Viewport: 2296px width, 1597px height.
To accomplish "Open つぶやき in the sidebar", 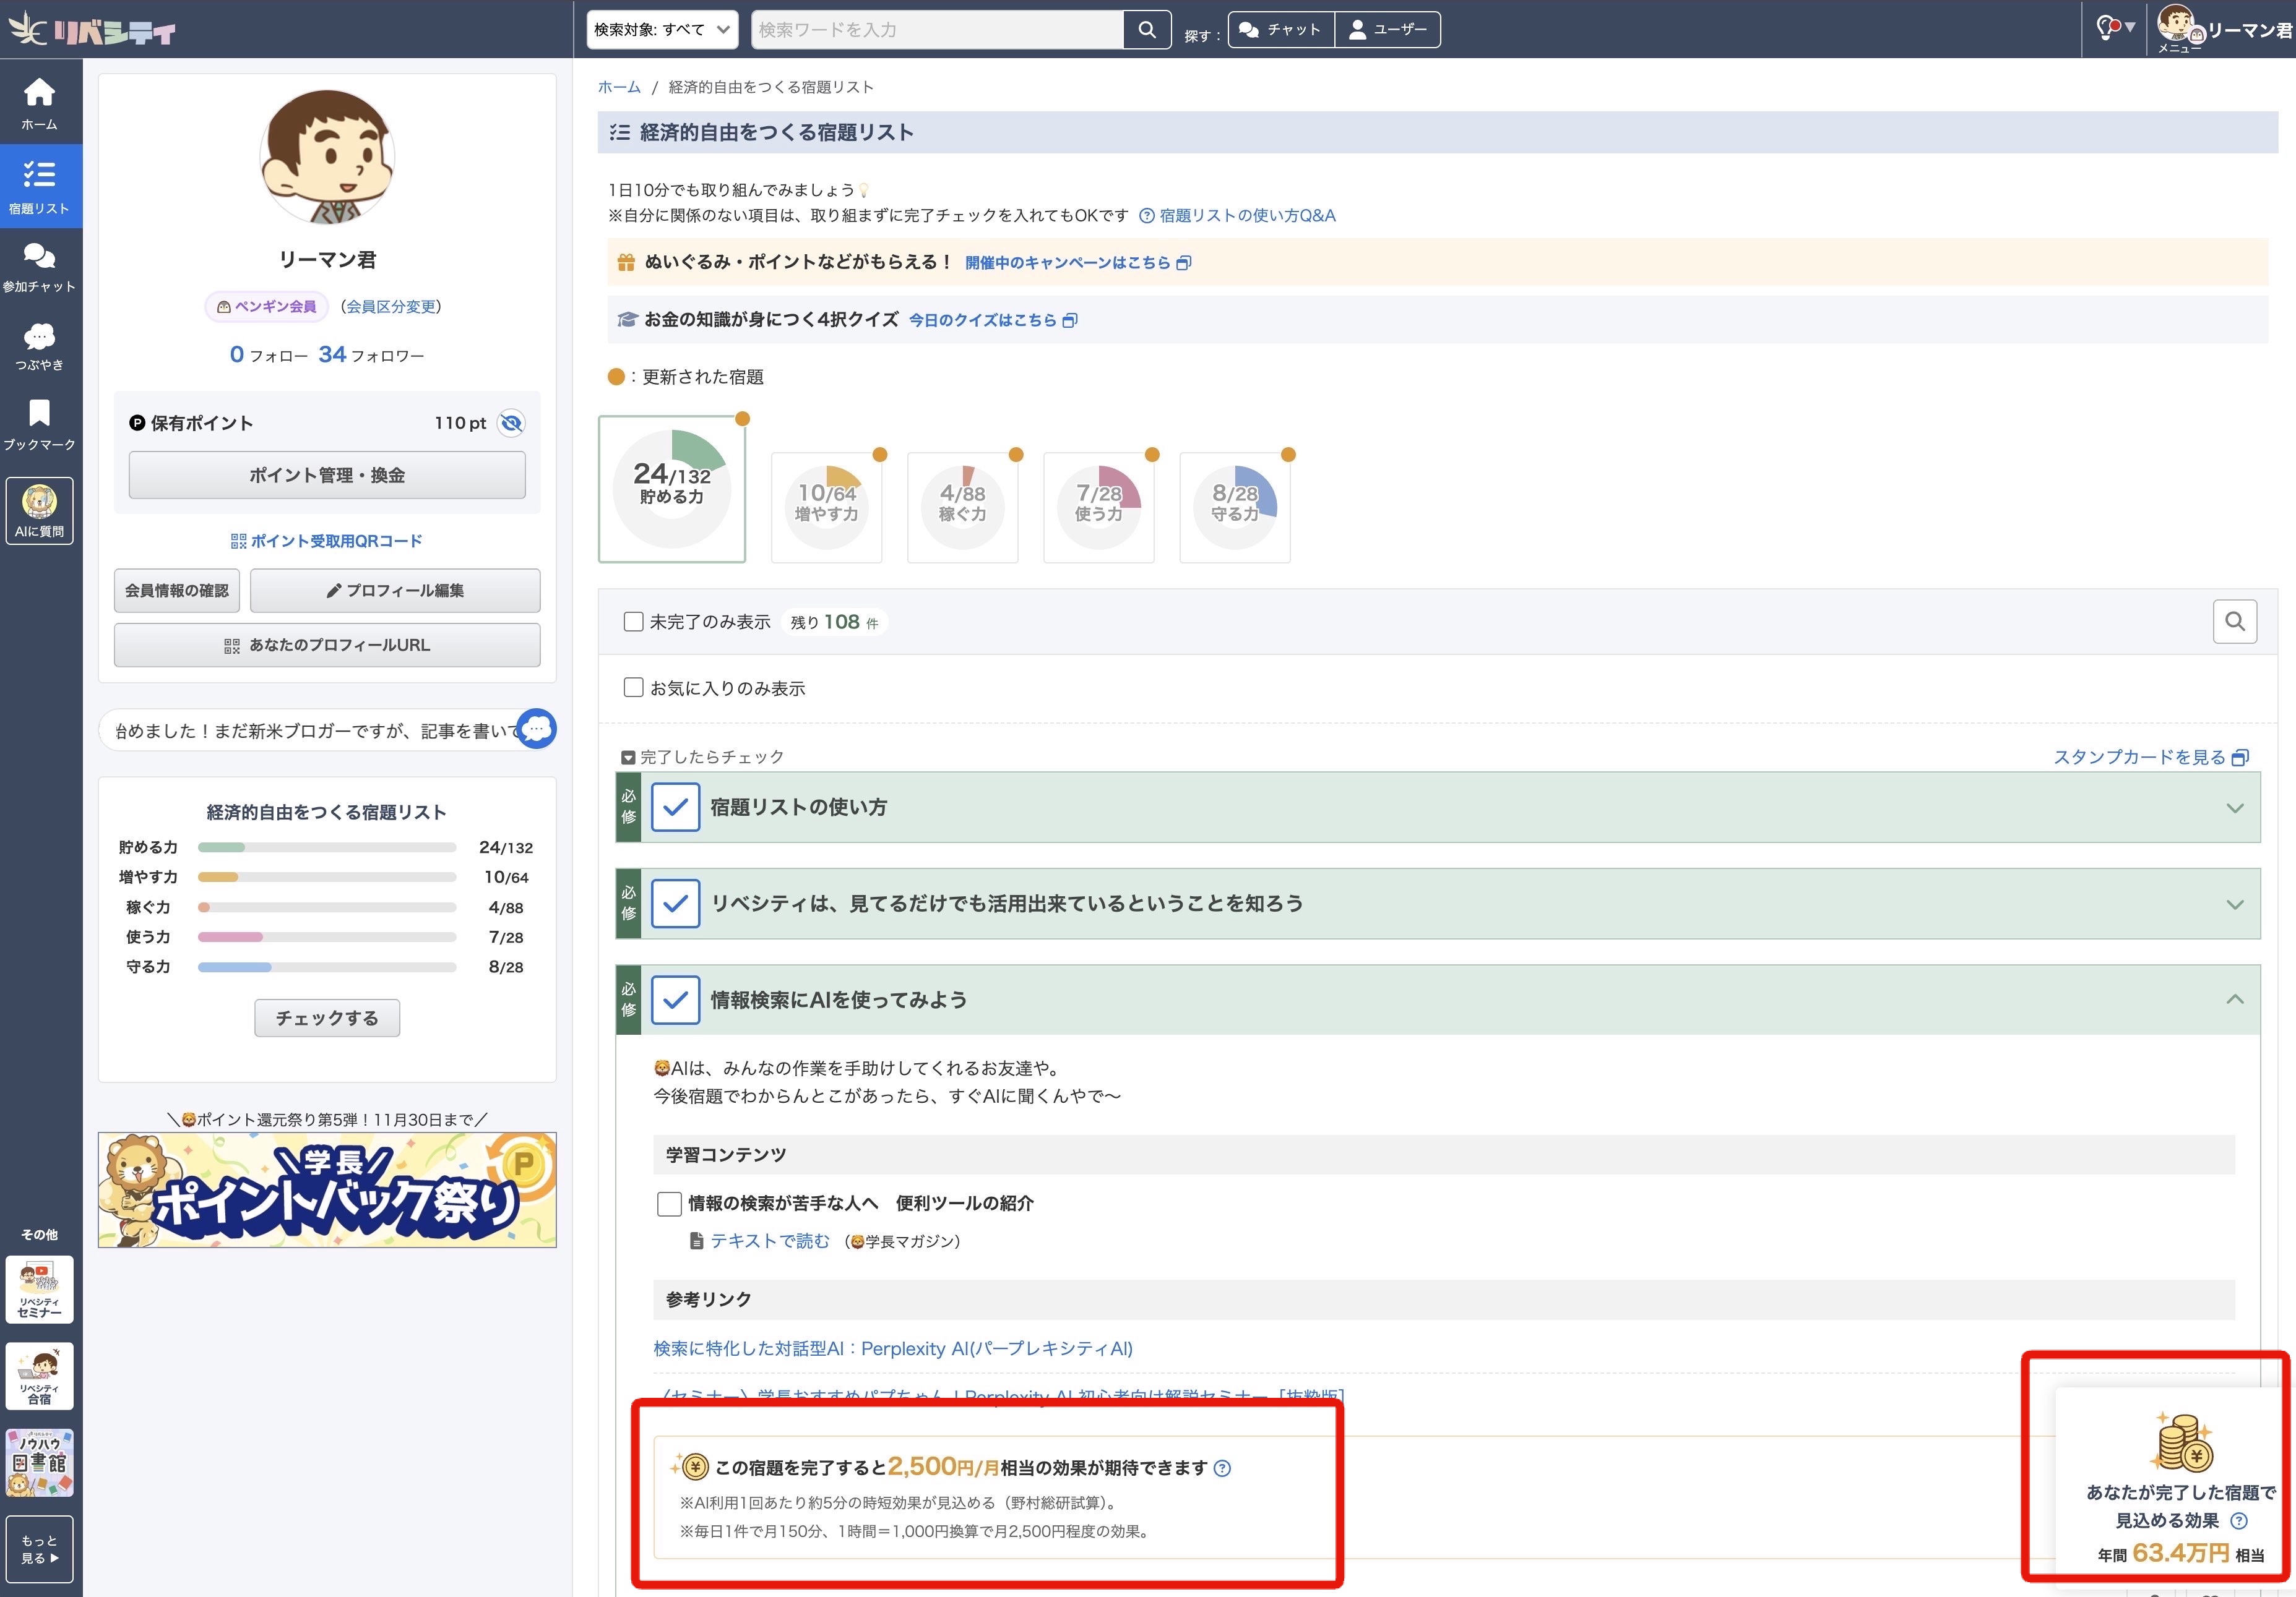I will click(x=39, y=346).
